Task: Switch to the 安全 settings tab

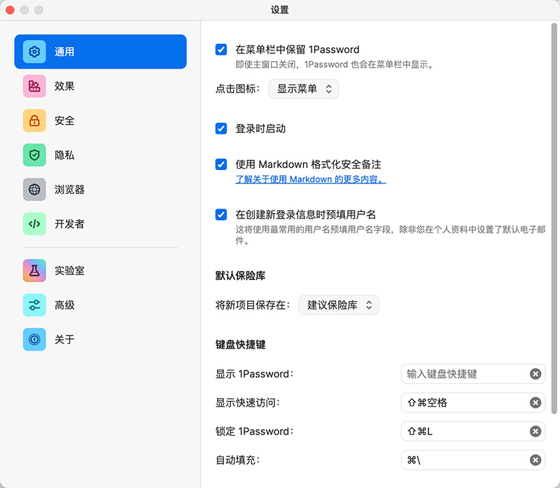Action: (100, 120)
